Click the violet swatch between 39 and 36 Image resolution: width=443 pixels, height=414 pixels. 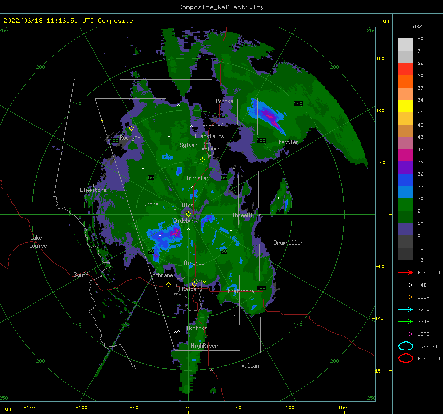point(406,167)
